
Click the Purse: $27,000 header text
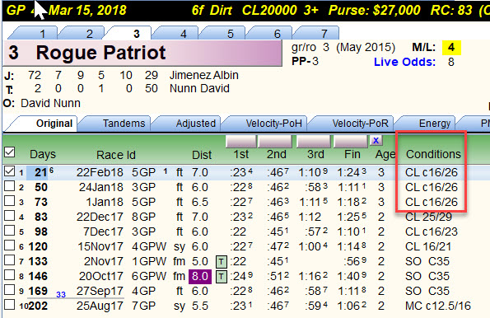tap(374, 11)
